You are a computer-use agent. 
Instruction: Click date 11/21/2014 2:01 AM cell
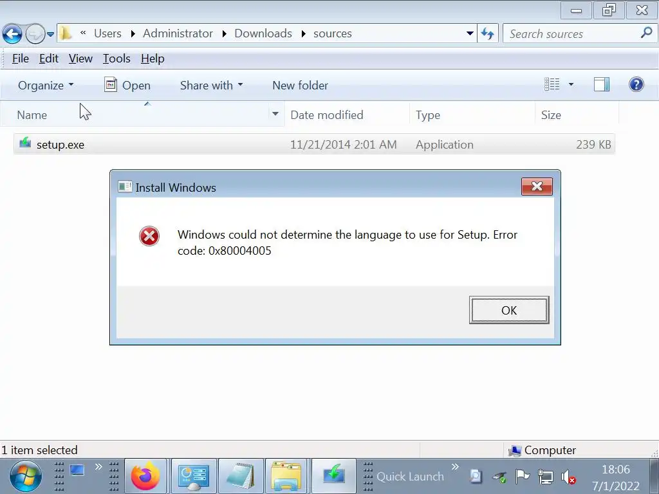pyautogui.click(x=344, y=145)
